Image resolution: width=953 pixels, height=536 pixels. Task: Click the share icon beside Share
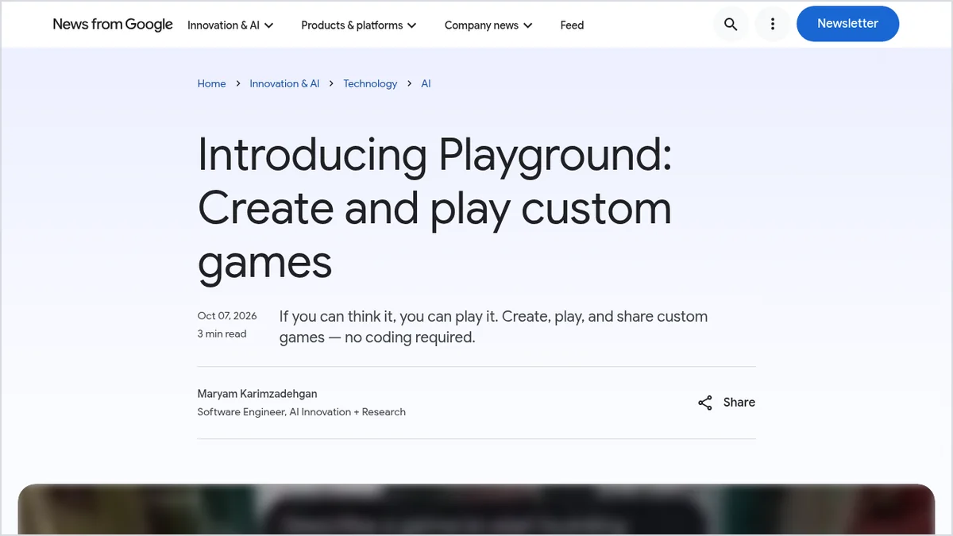(x=705, y=403)
